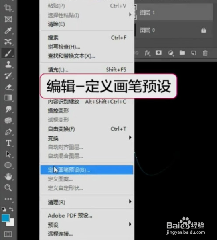Choose 定义图案... menu item
Image resolution: width=217 pixels, height=240 pixels.
(87, 179)
